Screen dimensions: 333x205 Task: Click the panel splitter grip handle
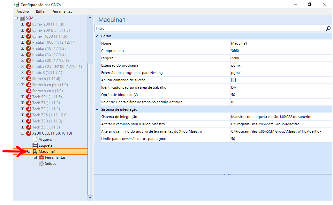[227, 175]
